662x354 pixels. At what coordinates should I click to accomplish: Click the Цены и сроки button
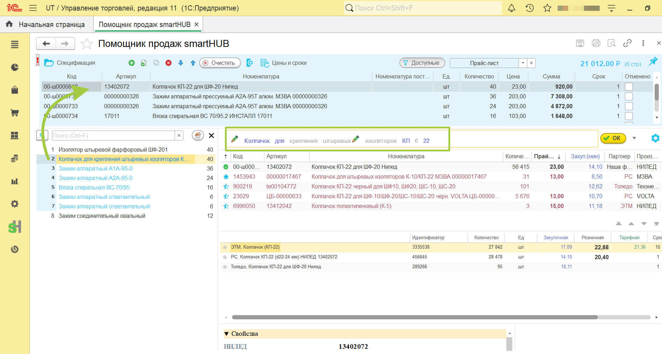(283, 63)
